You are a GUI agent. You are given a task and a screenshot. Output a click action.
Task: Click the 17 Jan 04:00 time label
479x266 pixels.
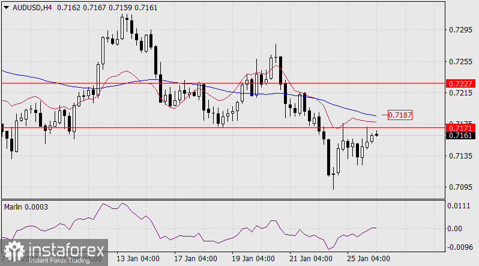[x=196, y=259]
